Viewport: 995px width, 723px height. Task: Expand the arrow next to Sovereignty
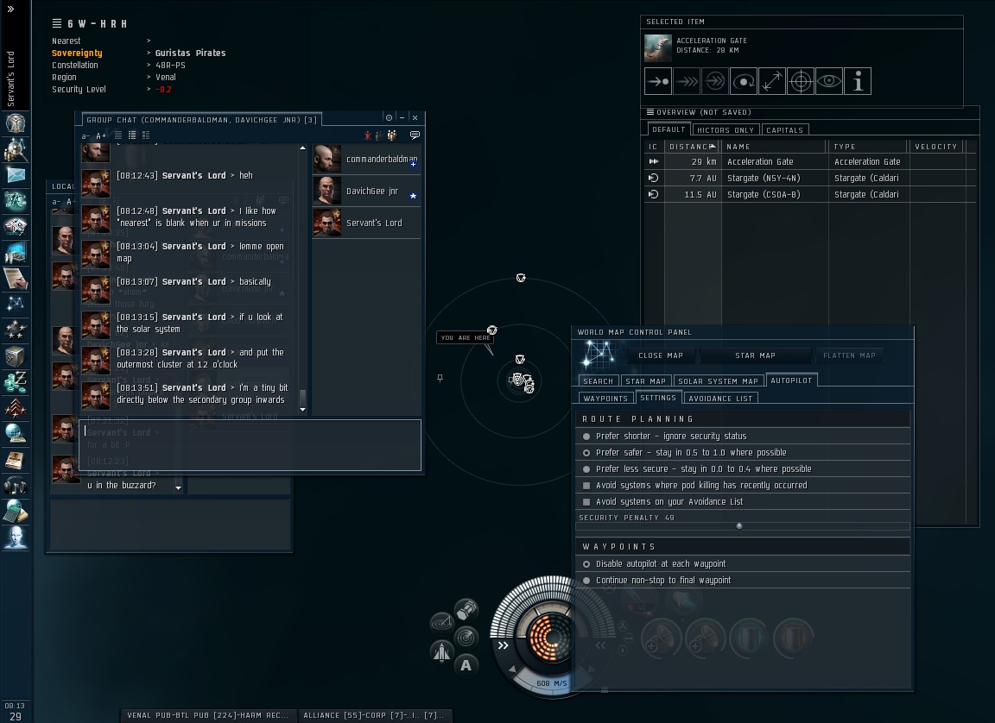click(x=149, y=53)
